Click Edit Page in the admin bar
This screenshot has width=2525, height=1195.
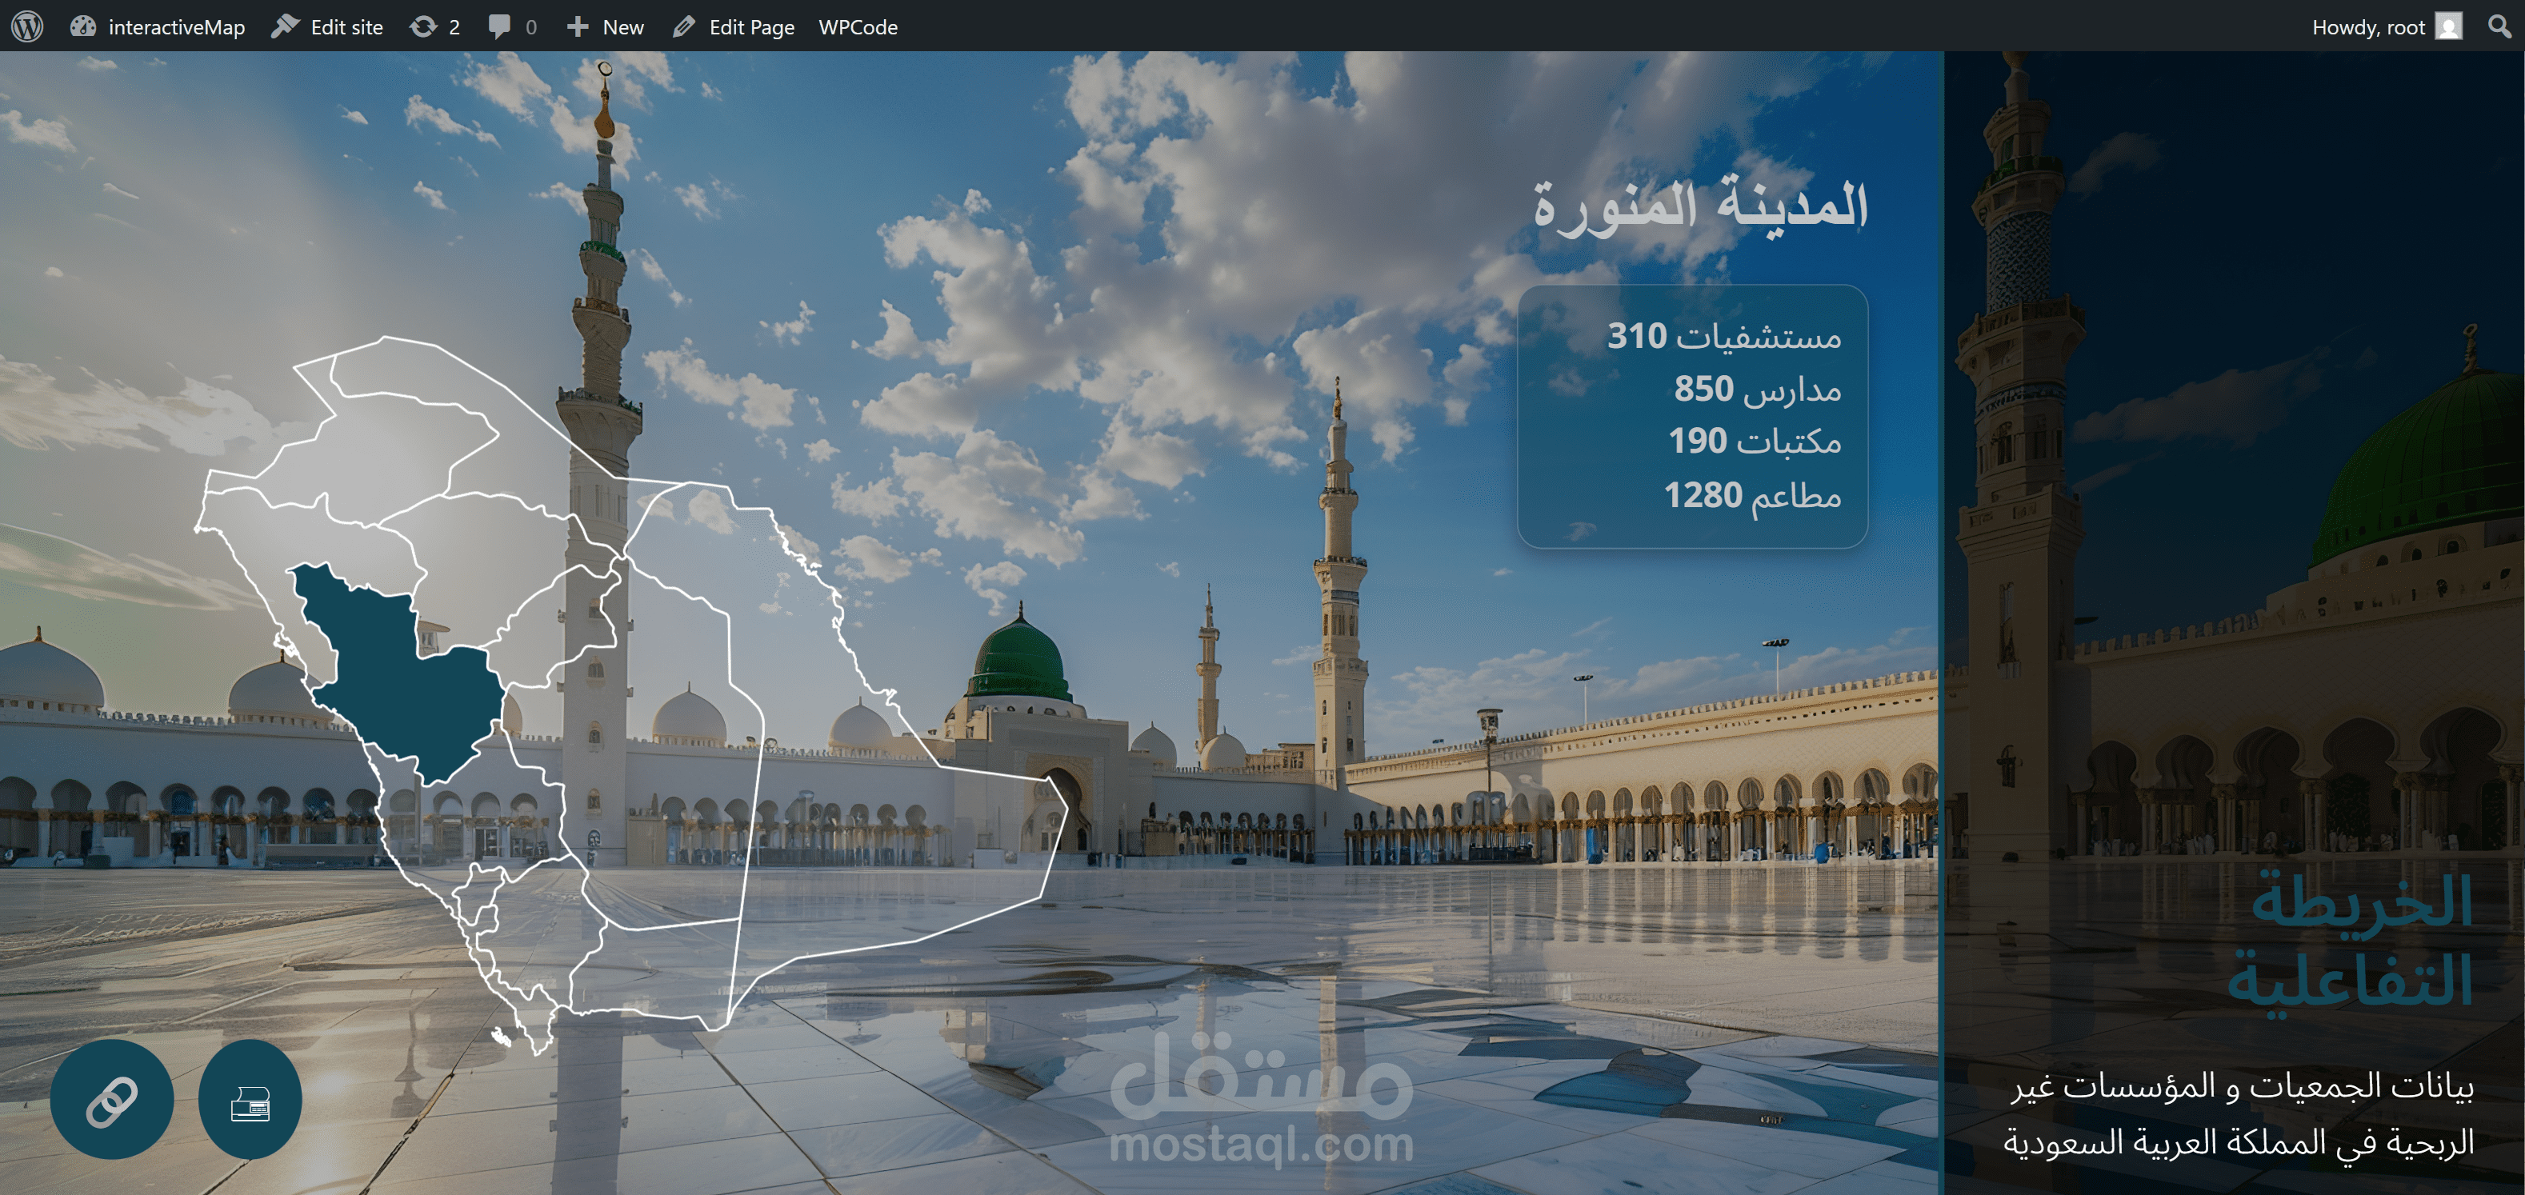tap(733, 26)
